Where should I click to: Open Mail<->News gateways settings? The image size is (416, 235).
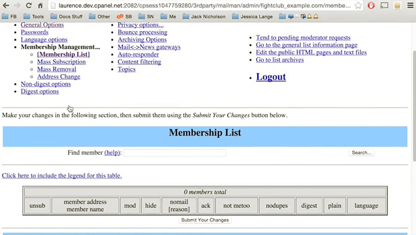click(x=149, y=47)
